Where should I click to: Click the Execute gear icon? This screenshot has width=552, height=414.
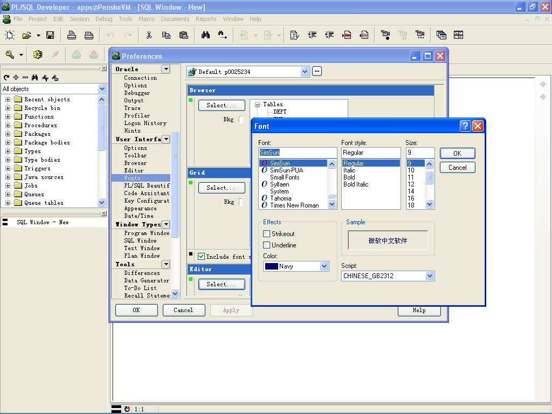(38, 54)
